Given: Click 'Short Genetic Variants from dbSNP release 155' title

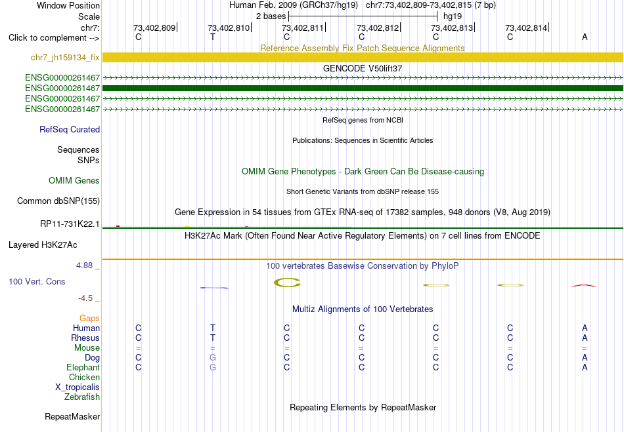Looking at the screenshot, I should 363,191.
